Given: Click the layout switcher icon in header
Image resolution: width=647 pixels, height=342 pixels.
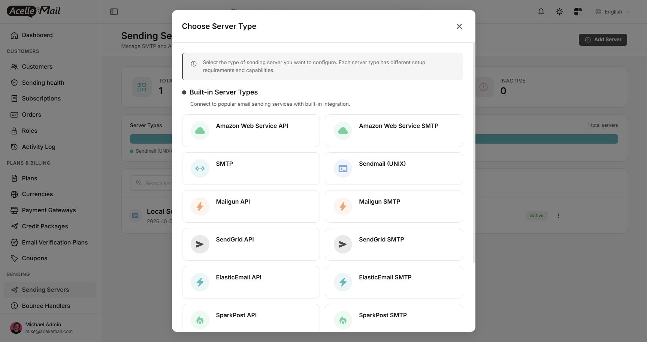Looking at the screenshot, I should tap(578, 12).
